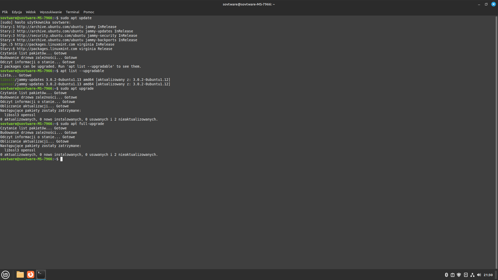The width and height of the screenshot is (498, 280).
Task: Open the Wyszukiwanie menu
Action: [51, 12]
